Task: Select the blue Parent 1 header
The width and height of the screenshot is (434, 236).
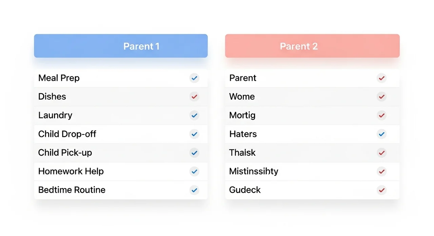Action: (x=121, y=46)
